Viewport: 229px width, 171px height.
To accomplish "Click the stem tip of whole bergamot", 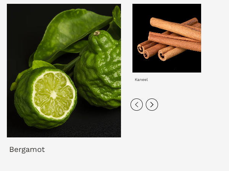I will pyautogui.click(x=97, y=33).
